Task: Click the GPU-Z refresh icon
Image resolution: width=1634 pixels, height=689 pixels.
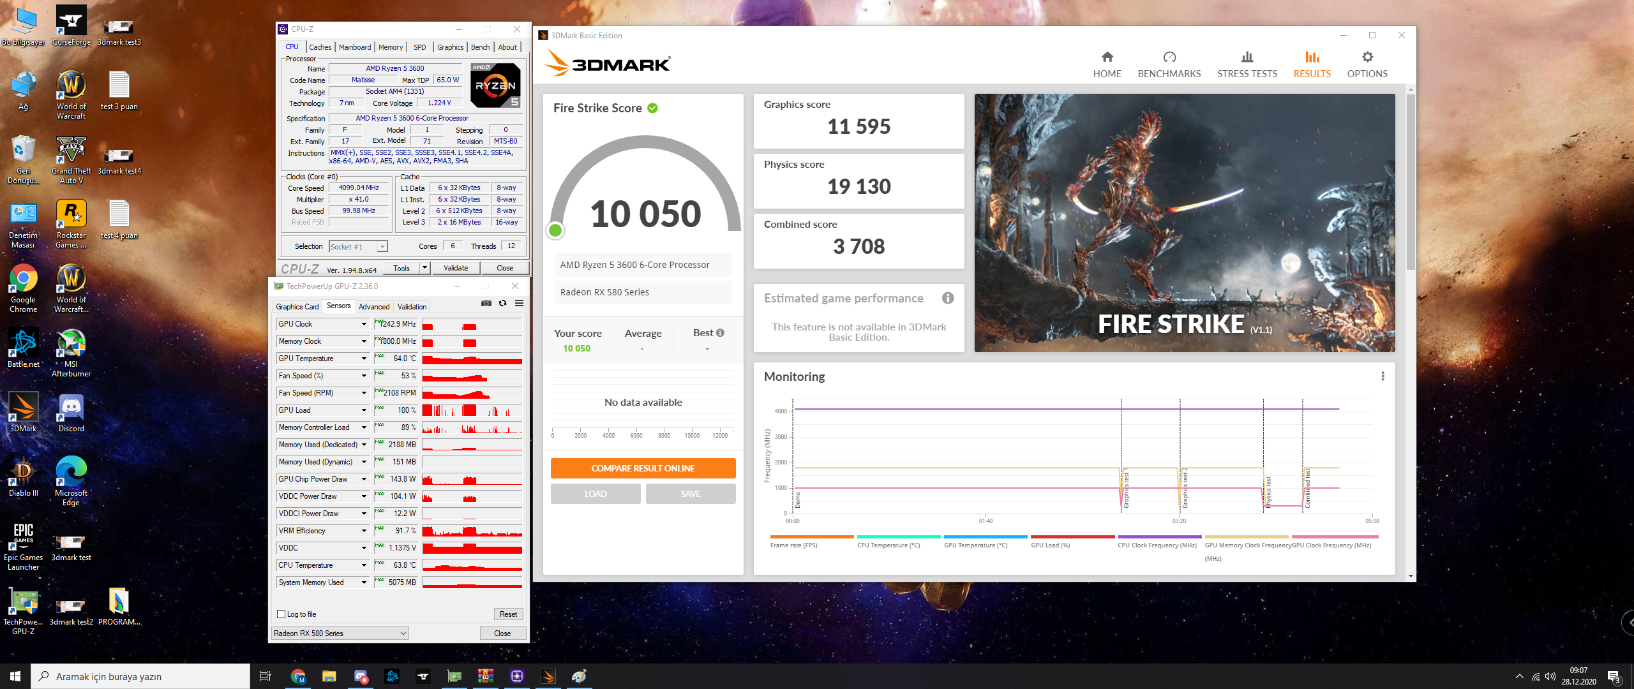Action: coord(502,303)
